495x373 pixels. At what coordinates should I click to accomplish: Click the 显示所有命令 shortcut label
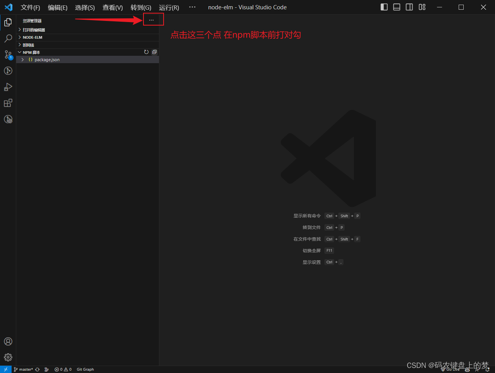click(307, 216)
